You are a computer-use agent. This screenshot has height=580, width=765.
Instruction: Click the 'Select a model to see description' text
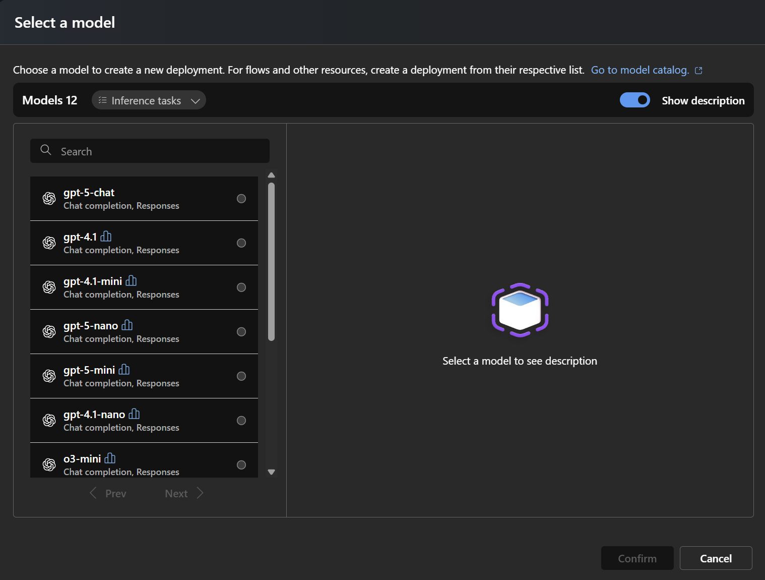pos(520,361)
